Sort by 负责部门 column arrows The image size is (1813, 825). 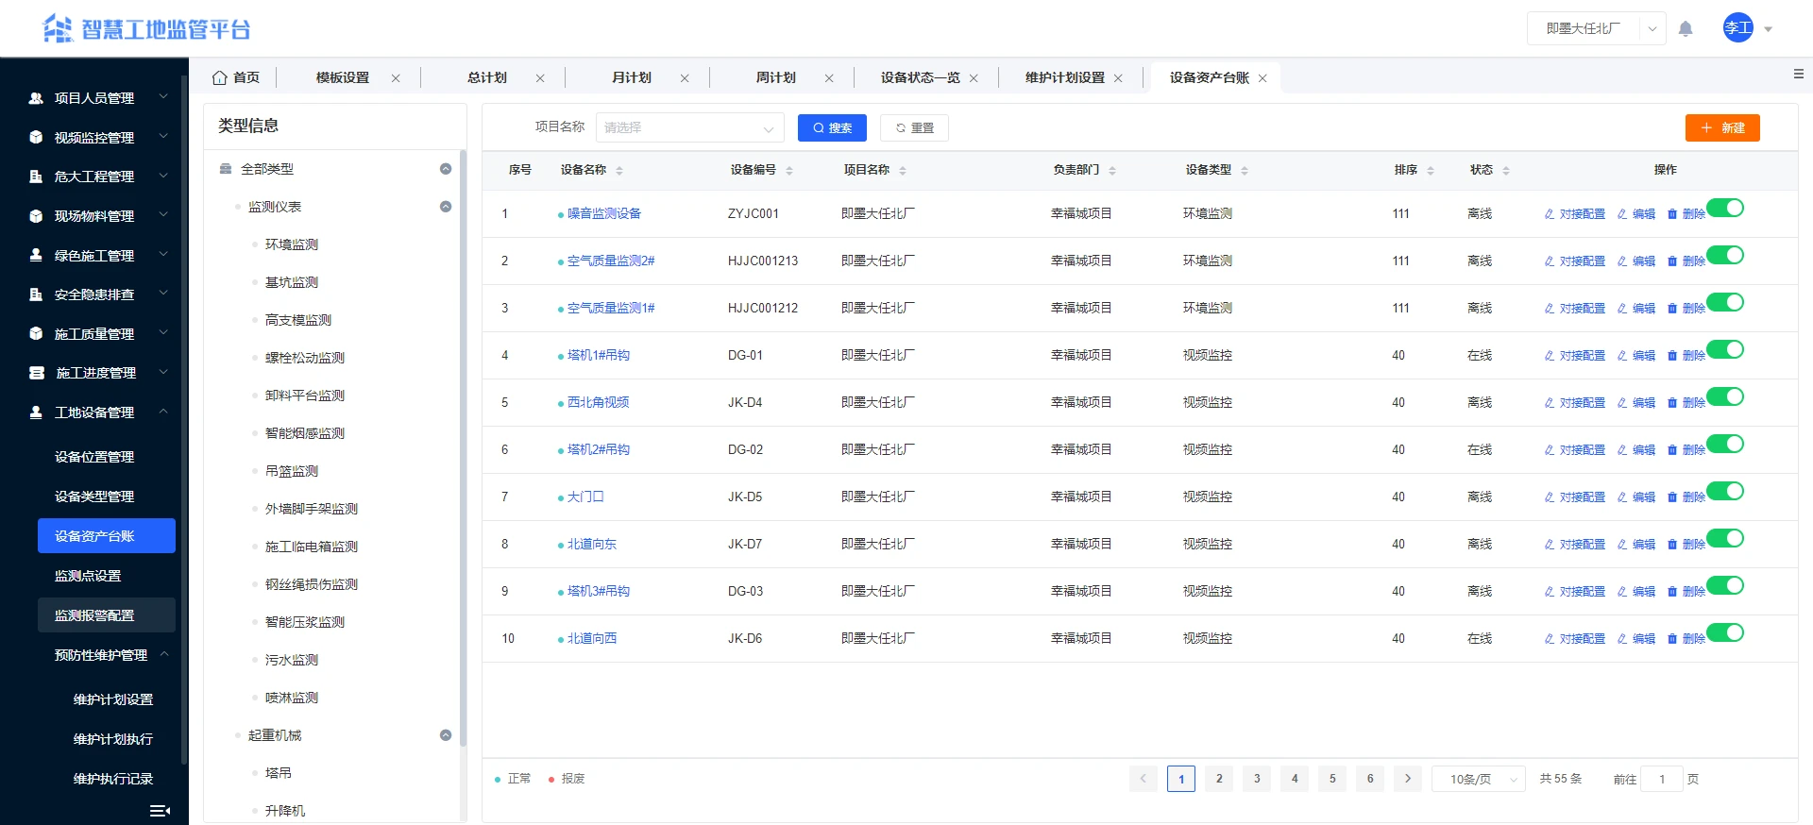(x=1112, y=171)
